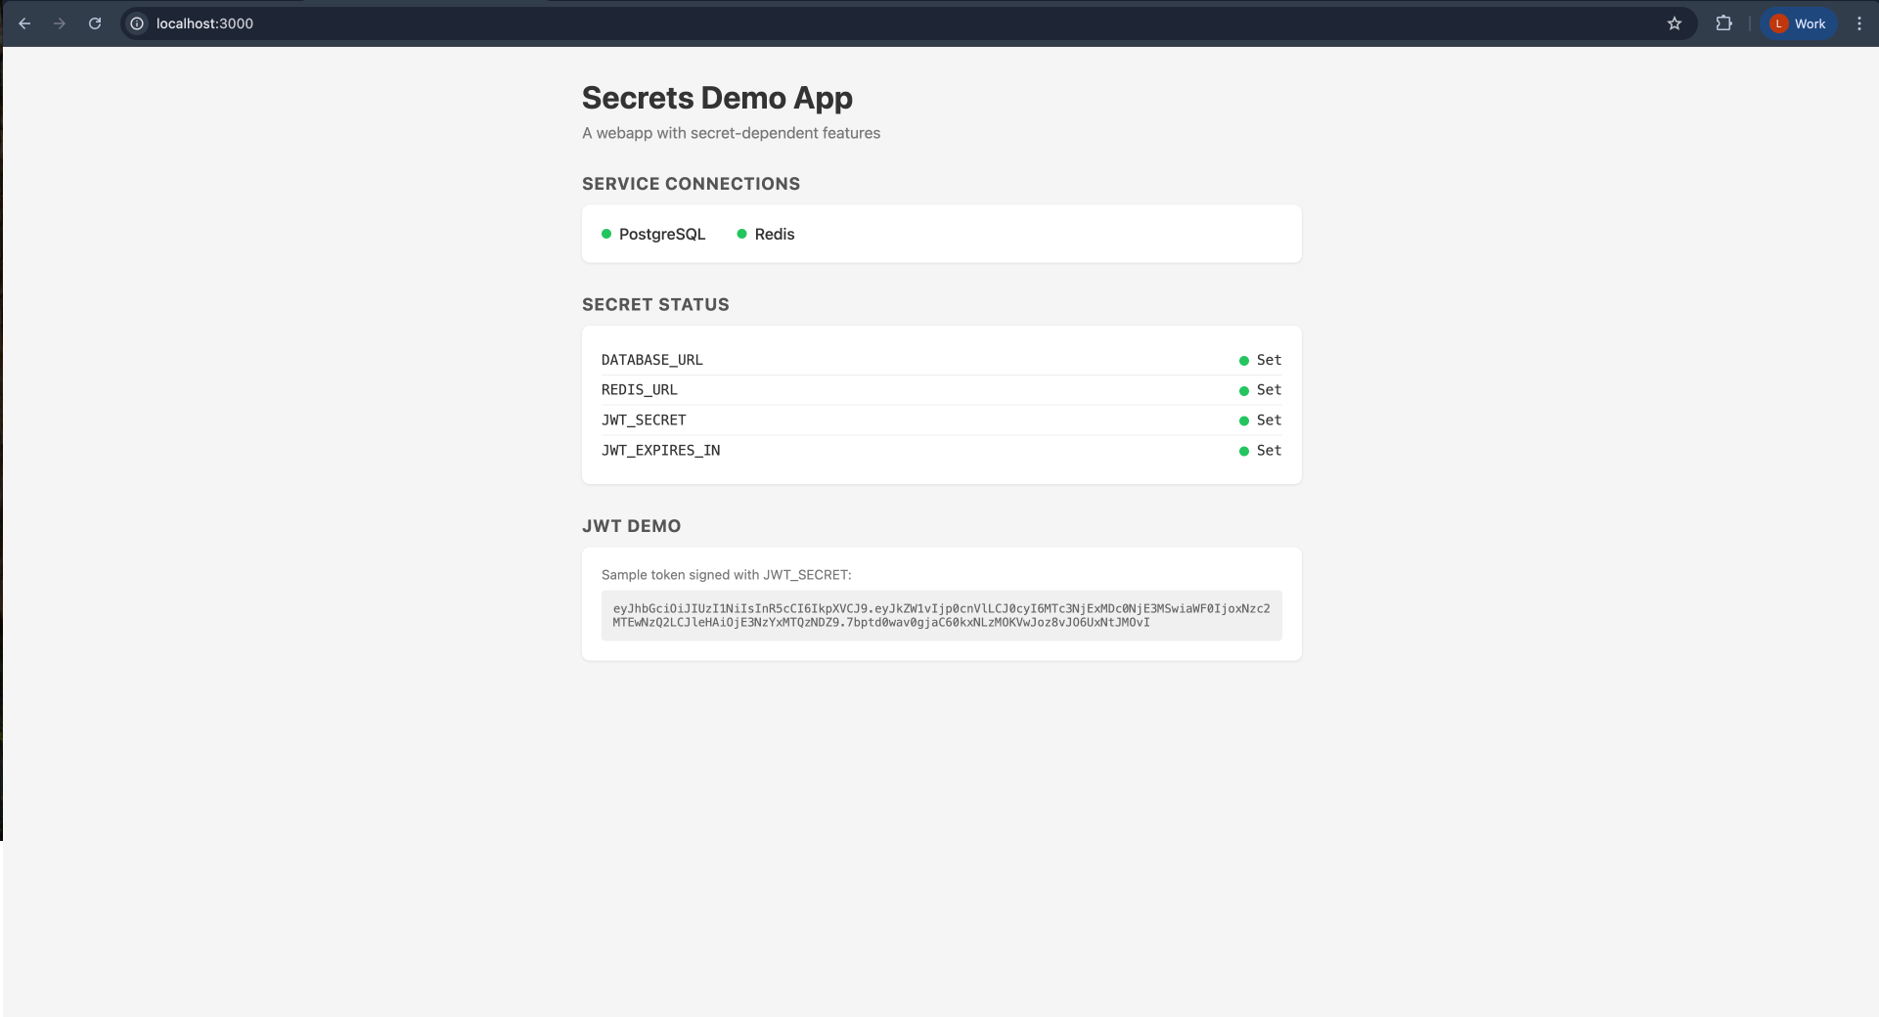Open the browser three-dot menu
Viewport: 1879px width, 1017px height.
point(1858,22)
